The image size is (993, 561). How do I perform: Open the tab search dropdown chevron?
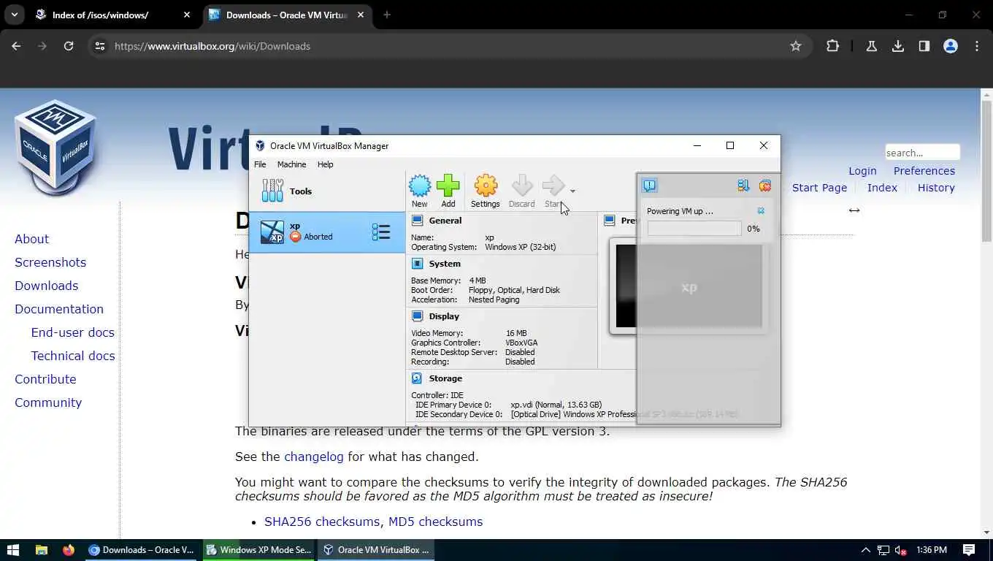click(x=15, y=15)
